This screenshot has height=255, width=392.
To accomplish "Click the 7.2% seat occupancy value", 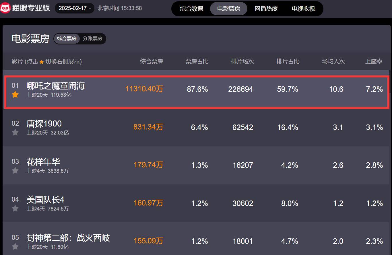I will point(374,89).
